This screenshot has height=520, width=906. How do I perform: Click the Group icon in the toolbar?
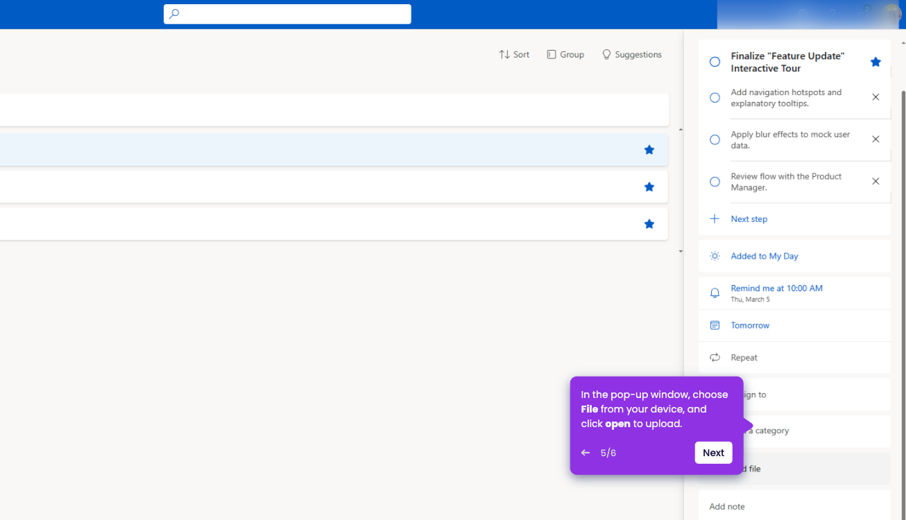point(552,54)
